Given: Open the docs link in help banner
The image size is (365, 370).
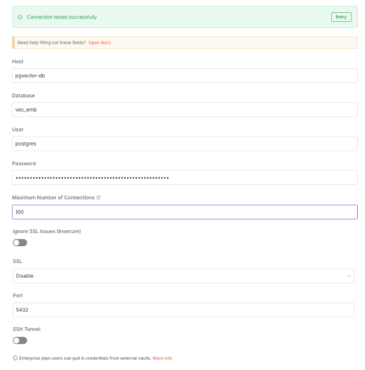Looking at the screenshot, I should point(100,43).
